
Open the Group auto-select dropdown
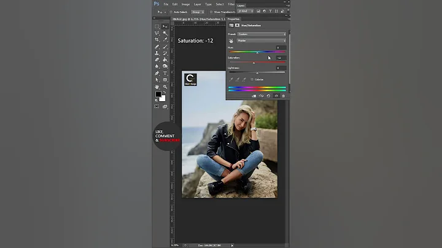198,12
